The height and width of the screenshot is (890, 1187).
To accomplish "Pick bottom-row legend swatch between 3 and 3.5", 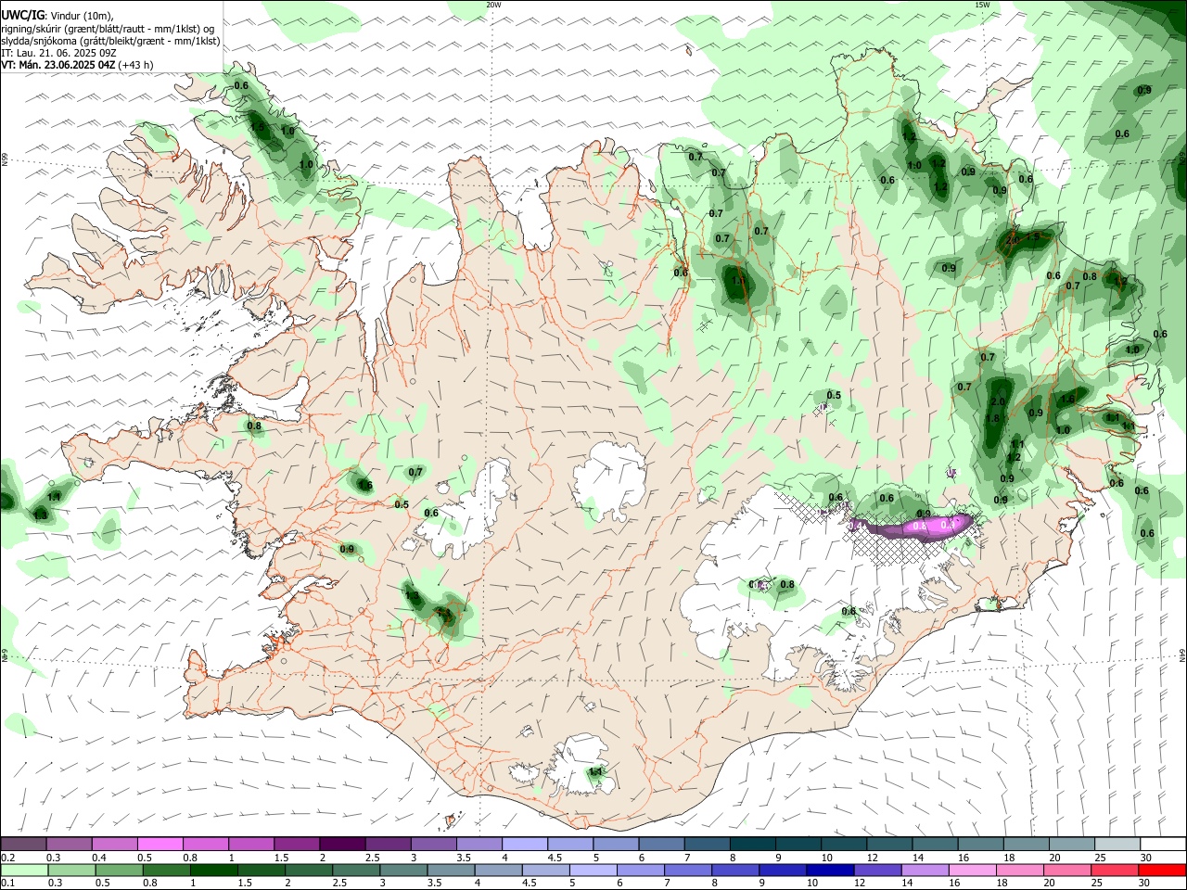I will (403, 871).
